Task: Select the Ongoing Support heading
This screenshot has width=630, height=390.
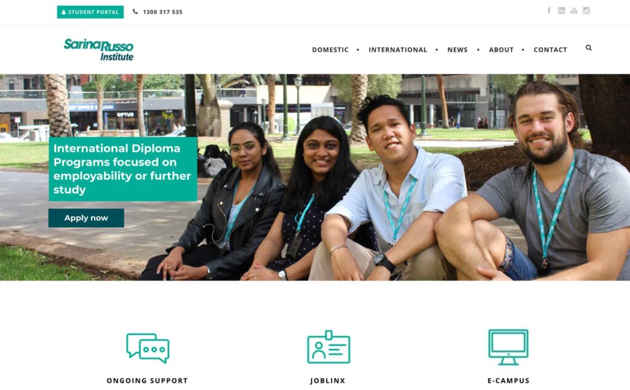Action: coord(147,380)
